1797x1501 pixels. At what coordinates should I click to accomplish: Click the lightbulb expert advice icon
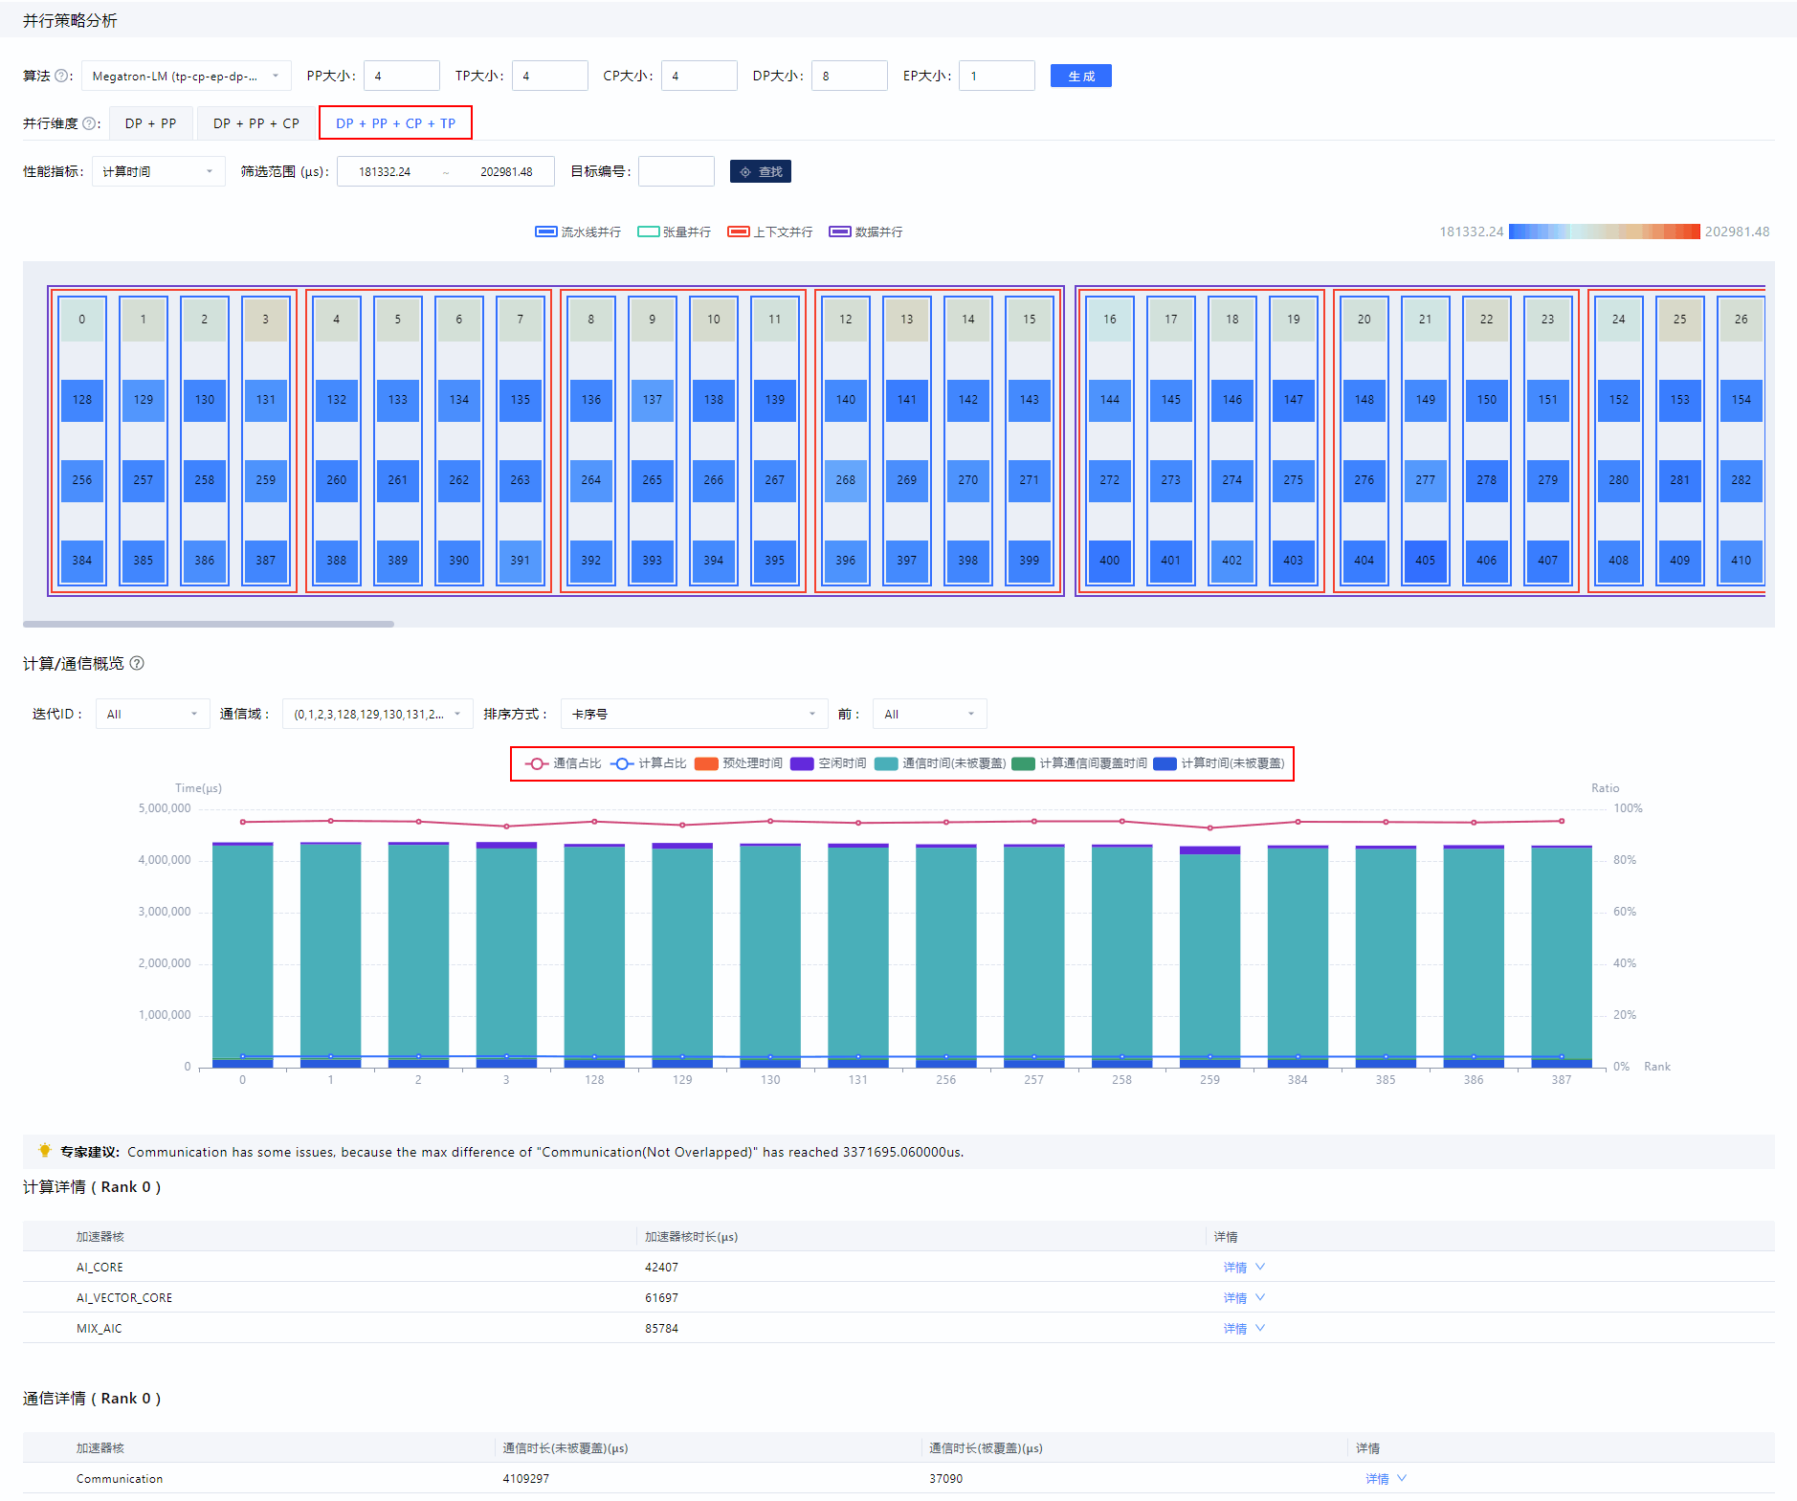click(x=44, y=1151)
